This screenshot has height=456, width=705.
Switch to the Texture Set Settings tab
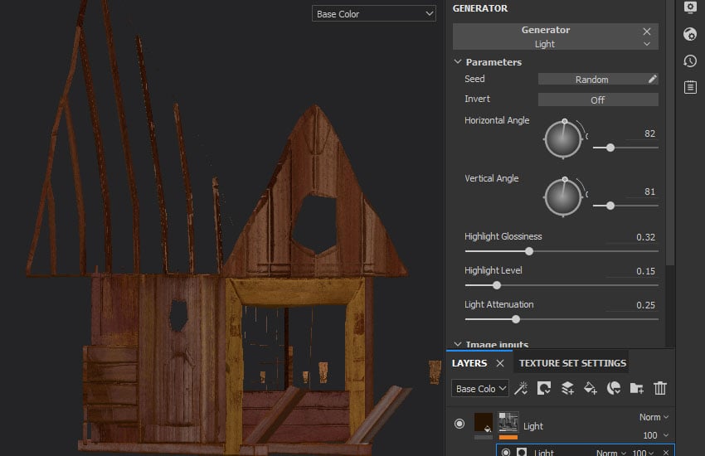pos(572,363)
